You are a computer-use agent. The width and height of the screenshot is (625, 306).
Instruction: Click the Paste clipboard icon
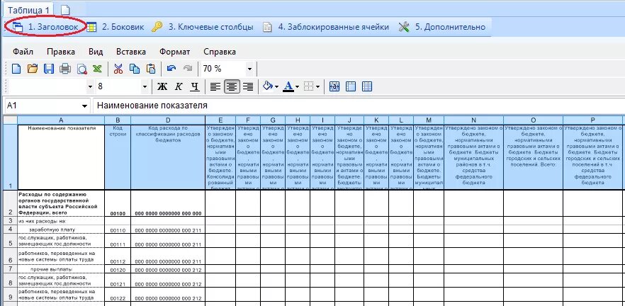click(x=151, y=69)
